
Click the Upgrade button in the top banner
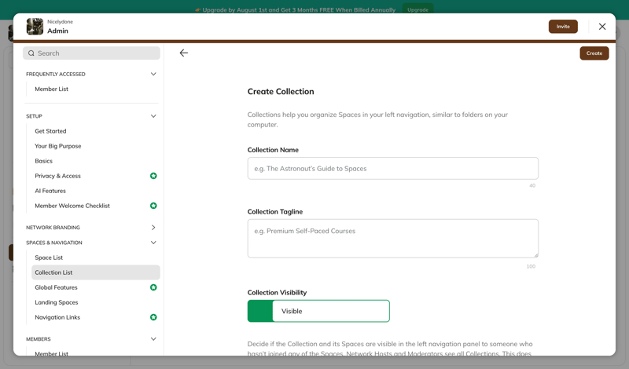417,9
